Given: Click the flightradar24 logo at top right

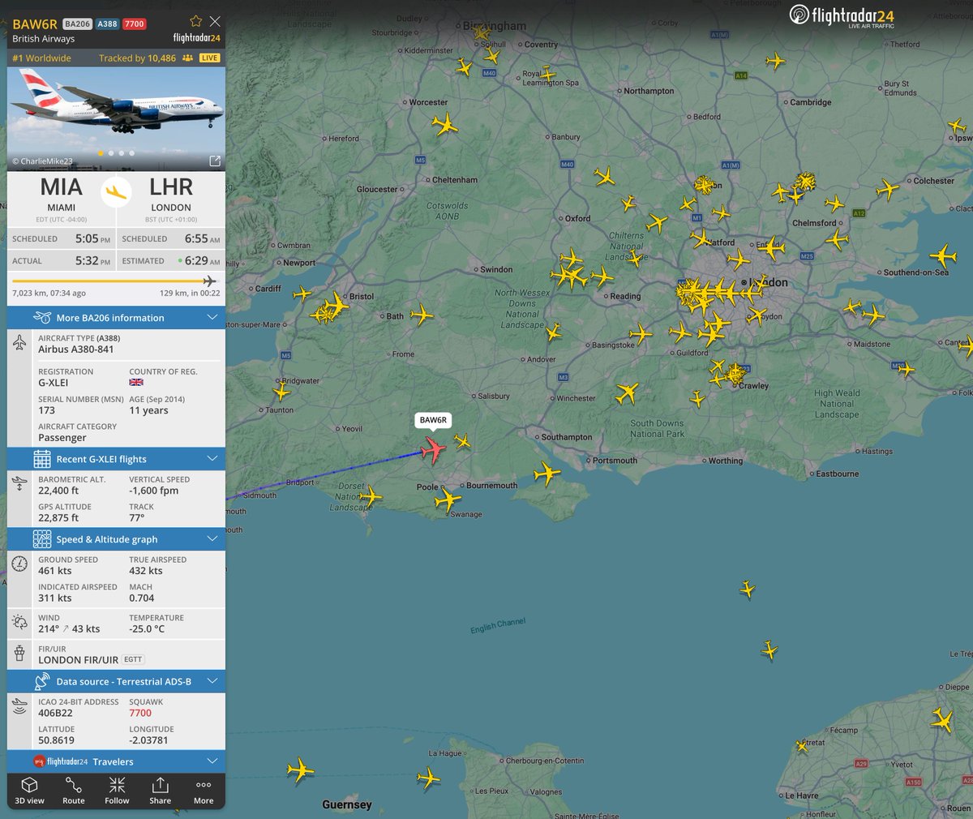Looking at the screenshot, I should 842,16.
